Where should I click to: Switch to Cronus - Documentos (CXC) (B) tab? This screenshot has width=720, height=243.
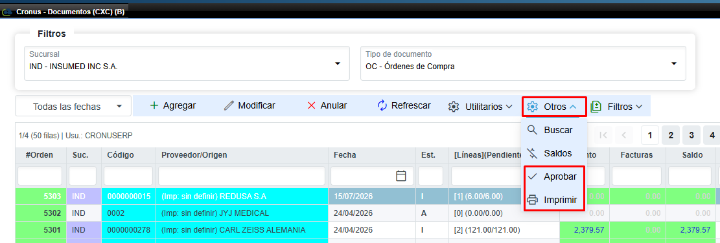(x=64, y=12)
